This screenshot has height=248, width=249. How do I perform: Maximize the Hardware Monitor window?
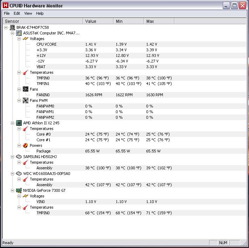pyautogui.click(x=234, y=6)
